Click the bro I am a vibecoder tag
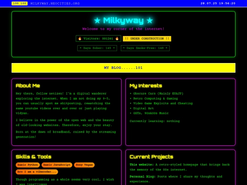 (37, 172)
